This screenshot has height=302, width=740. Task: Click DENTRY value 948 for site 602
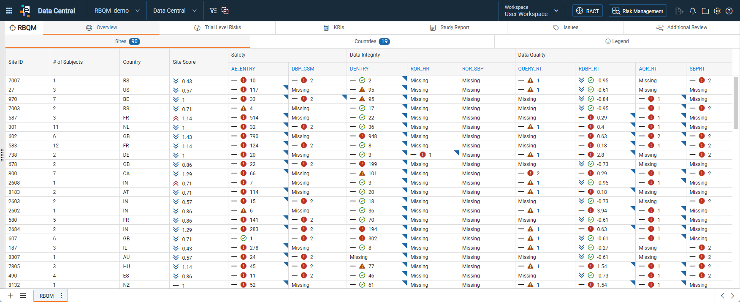tap(373, 136)
